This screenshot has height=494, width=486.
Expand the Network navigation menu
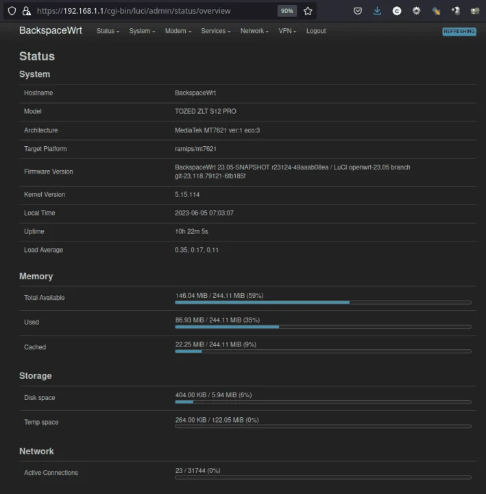pyautogui.click(x=254, y=31)
